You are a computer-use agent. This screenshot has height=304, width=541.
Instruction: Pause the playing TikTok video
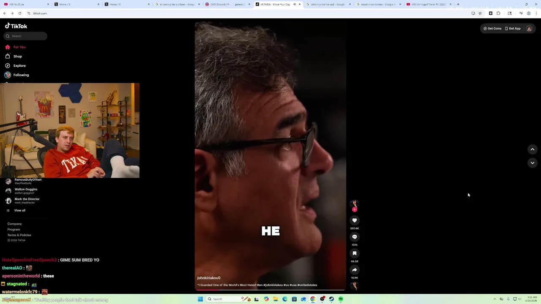pos(270,156)
